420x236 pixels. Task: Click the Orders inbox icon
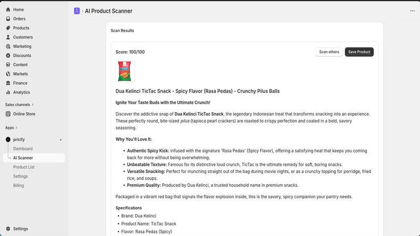click(x=8, y=19)
